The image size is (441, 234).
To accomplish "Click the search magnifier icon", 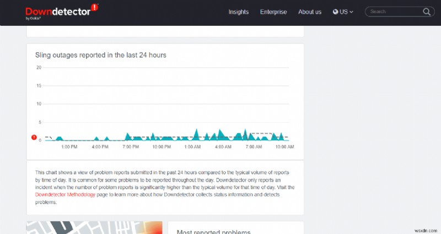I will pos(427,12).
